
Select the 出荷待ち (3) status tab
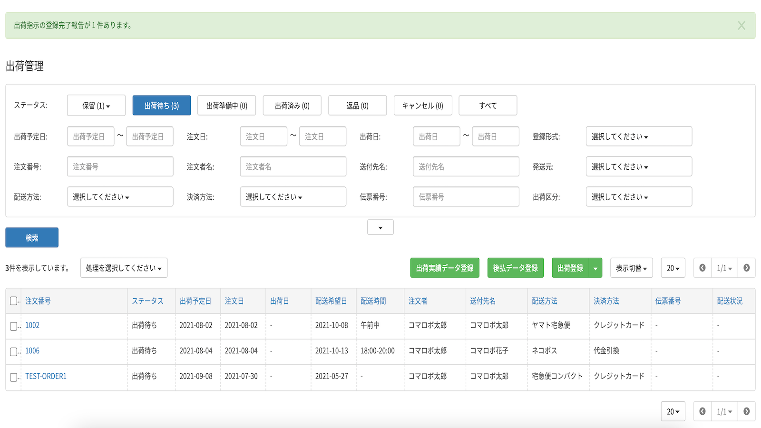(162, 106)
